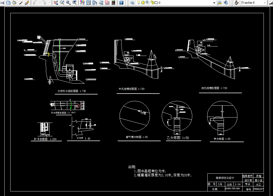Click the Copy icon
This screenshot has width=273, height=196.
(8, 3)
